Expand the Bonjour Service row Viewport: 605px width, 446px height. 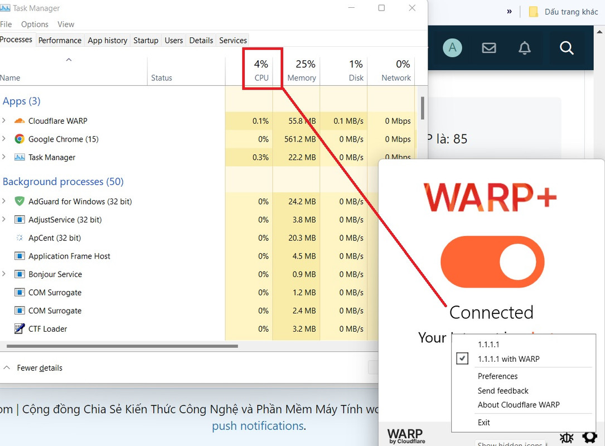[4, 274]
